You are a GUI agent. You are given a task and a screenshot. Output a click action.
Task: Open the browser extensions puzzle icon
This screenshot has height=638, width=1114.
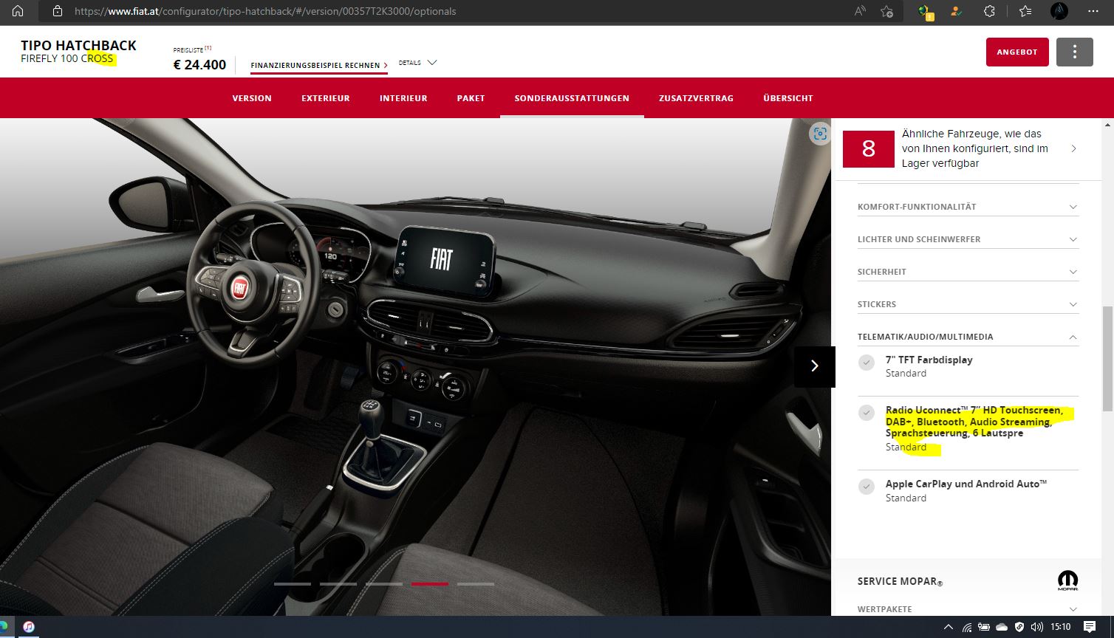pyautogui.click(x=989, y=11)
